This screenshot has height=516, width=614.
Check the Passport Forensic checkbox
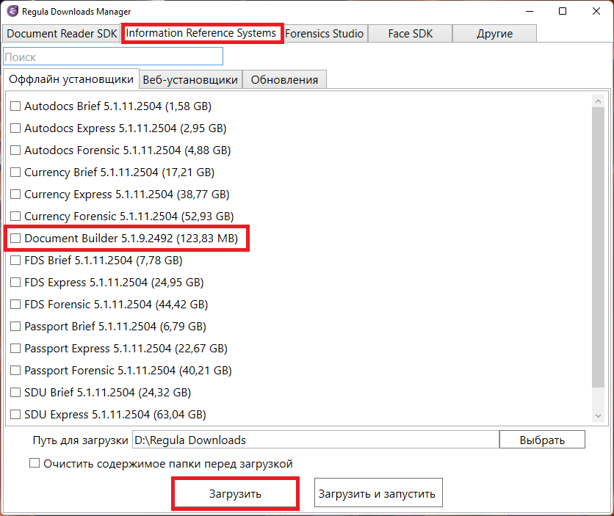pos(15,371)
